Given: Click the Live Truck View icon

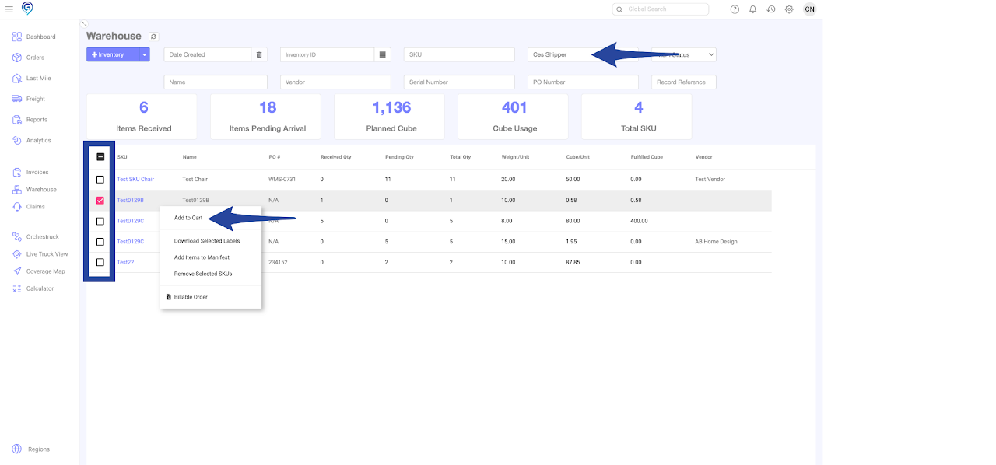Looking at the screenshot, I should coord(17,254).
